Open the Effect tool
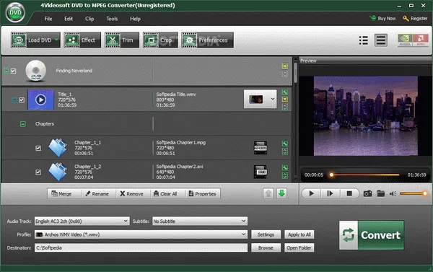 pos(82,40)
